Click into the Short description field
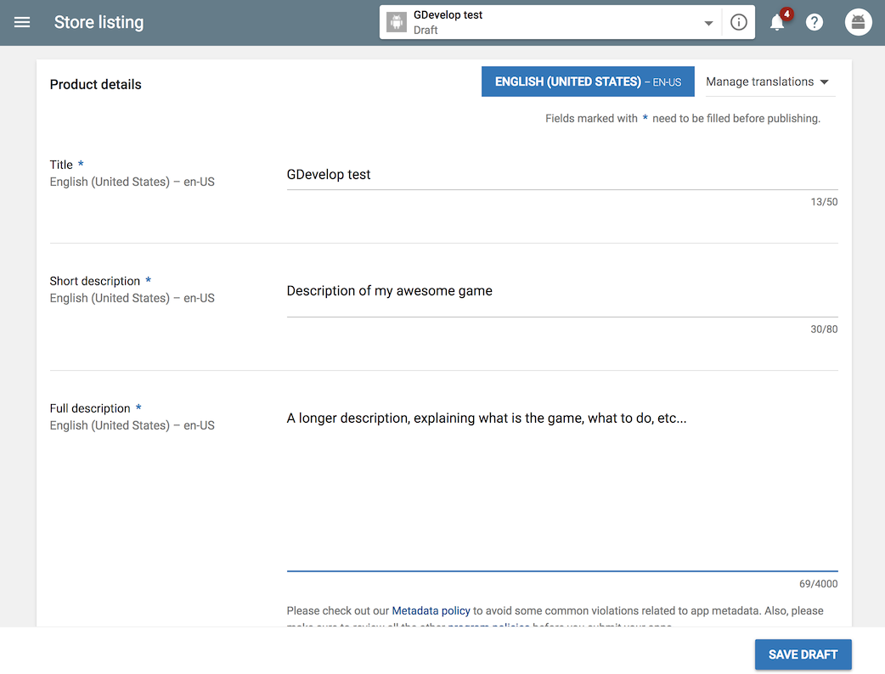Viewport: 885px width, 674px height. (561, 291)
